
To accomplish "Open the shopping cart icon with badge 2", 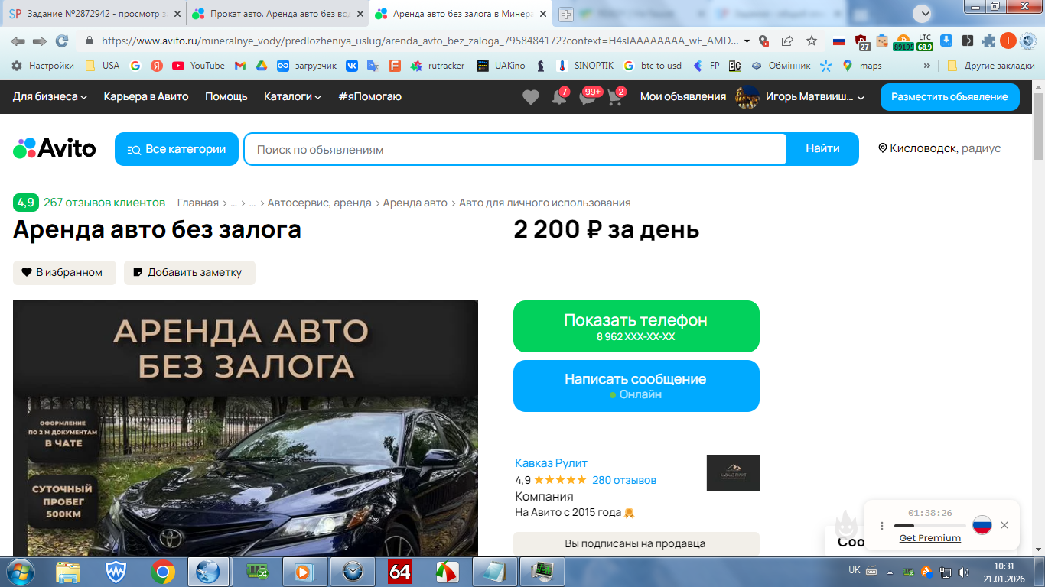I will click(617, 97).
